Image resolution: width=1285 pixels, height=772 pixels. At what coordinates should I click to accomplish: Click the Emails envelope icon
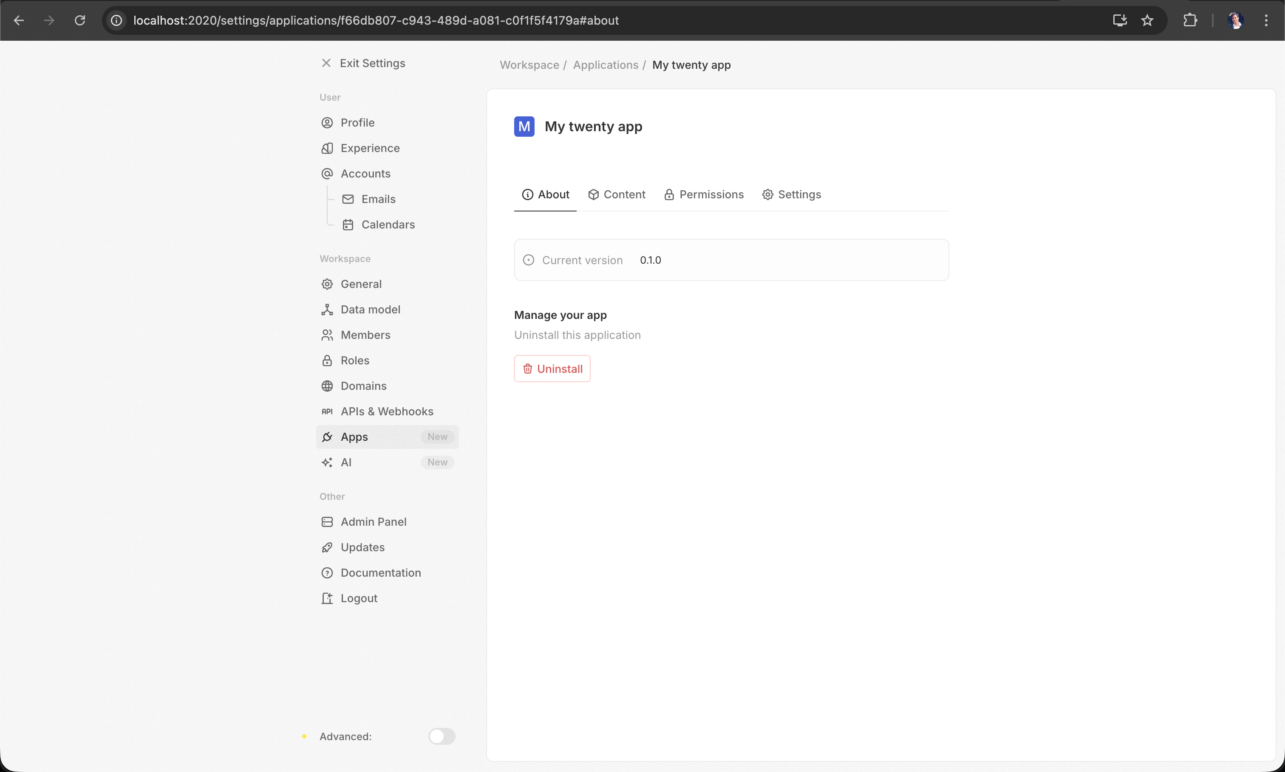pos(348,199)
